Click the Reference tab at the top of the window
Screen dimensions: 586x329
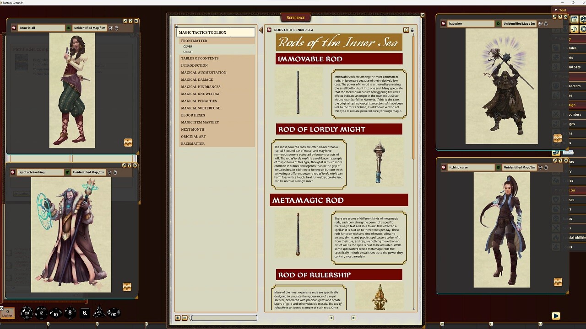pyautogui.click(x=295, y=17)
